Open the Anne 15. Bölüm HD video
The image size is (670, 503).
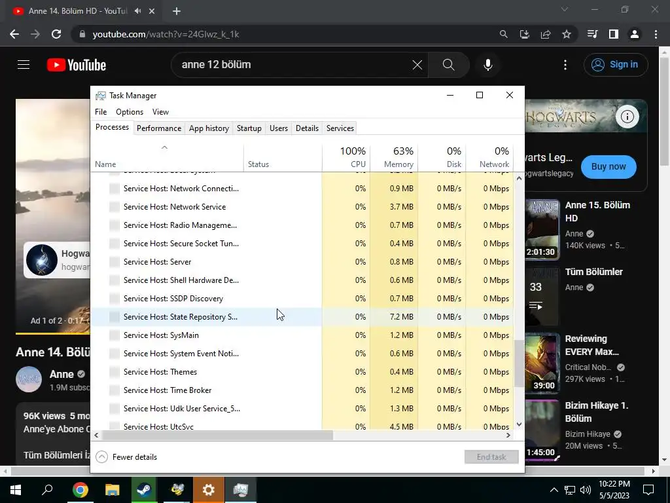pyautogui.click(x=597, y=212)
